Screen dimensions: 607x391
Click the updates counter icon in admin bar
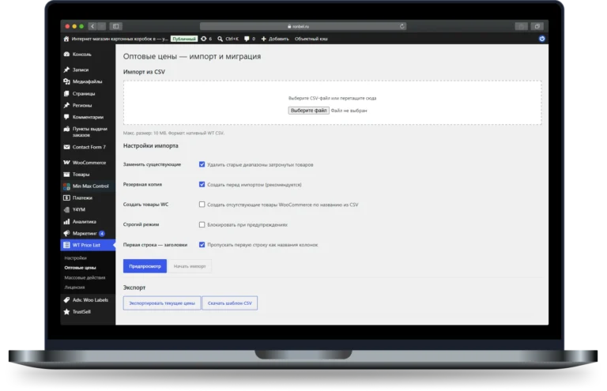point(204,39)
